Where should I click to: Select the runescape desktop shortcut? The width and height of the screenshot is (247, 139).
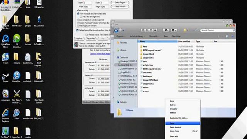pyautogui.click(x=6, y=95)
